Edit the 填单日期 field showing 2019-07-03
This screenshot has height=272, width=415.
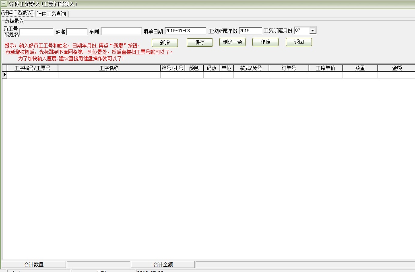click(x=185, y=31)
